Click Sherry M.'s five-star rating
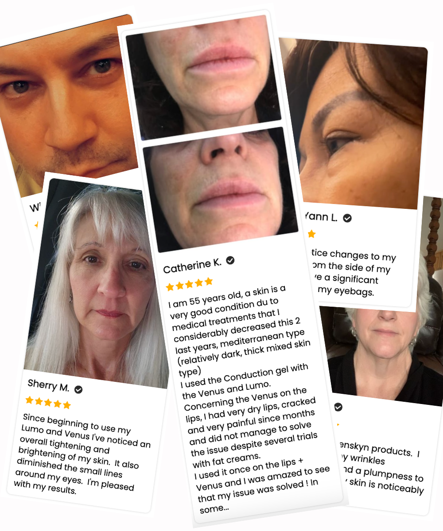The image size is (443, 531). (x=48, y=403)
